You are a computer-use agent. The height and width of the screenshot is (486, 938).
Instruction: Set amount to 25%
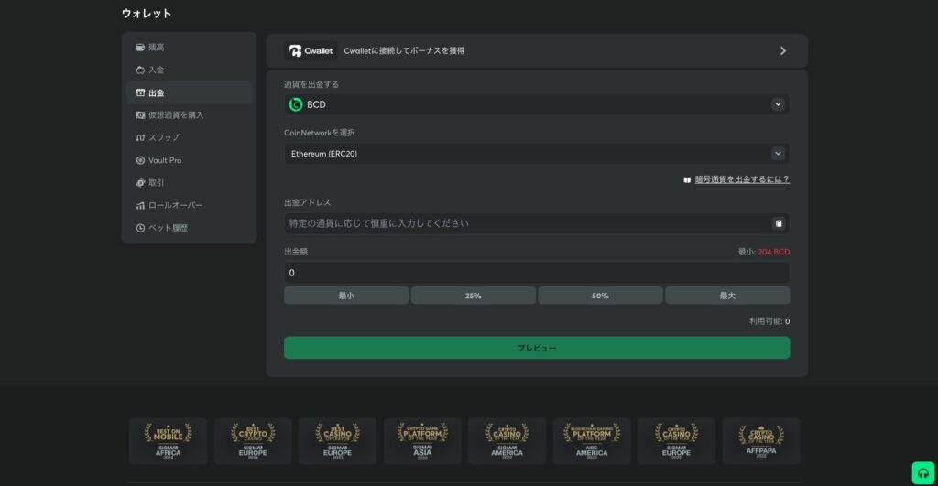pyautogui.click(x=474, y=296)
